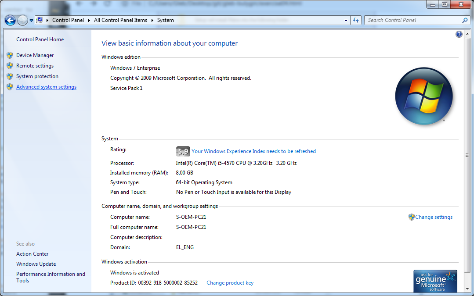Click Full computer name value S-OEM-PC21
This screenshot has width=474, height=296.
click(x=191, y=227)
